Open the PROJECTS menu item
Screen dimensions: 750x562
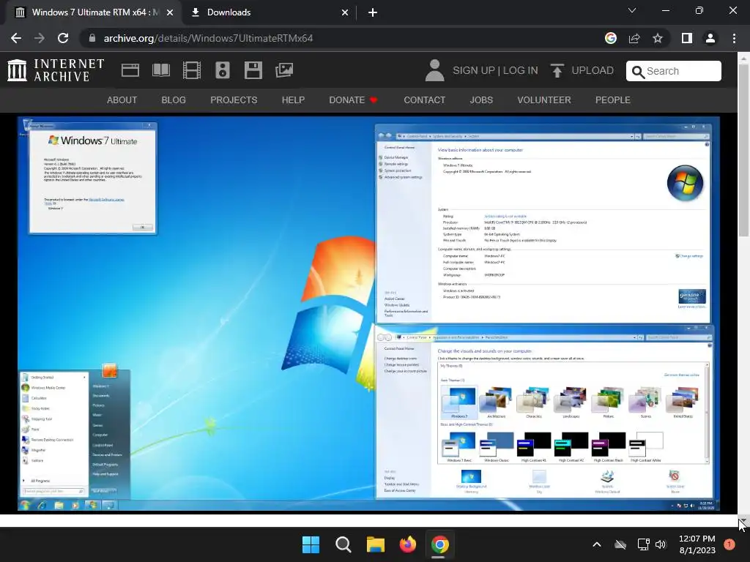coord(234,100)
